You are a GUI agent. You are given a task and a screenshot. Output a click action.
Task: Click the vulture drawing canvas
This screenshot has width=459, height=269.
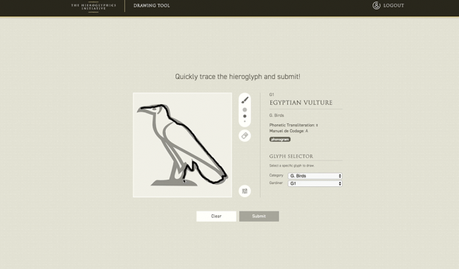tap(182, 145)
